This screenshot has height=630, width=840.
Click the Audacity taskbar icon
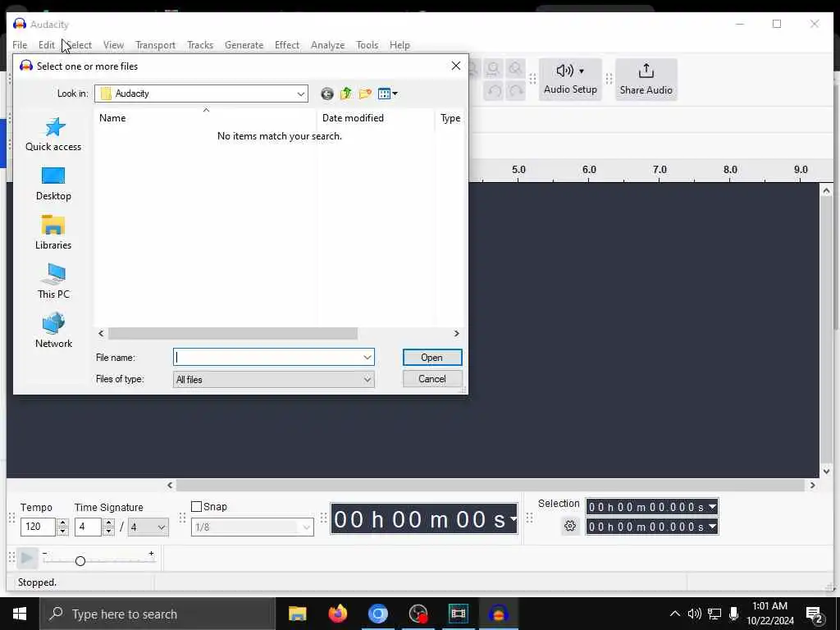point(498,614)
